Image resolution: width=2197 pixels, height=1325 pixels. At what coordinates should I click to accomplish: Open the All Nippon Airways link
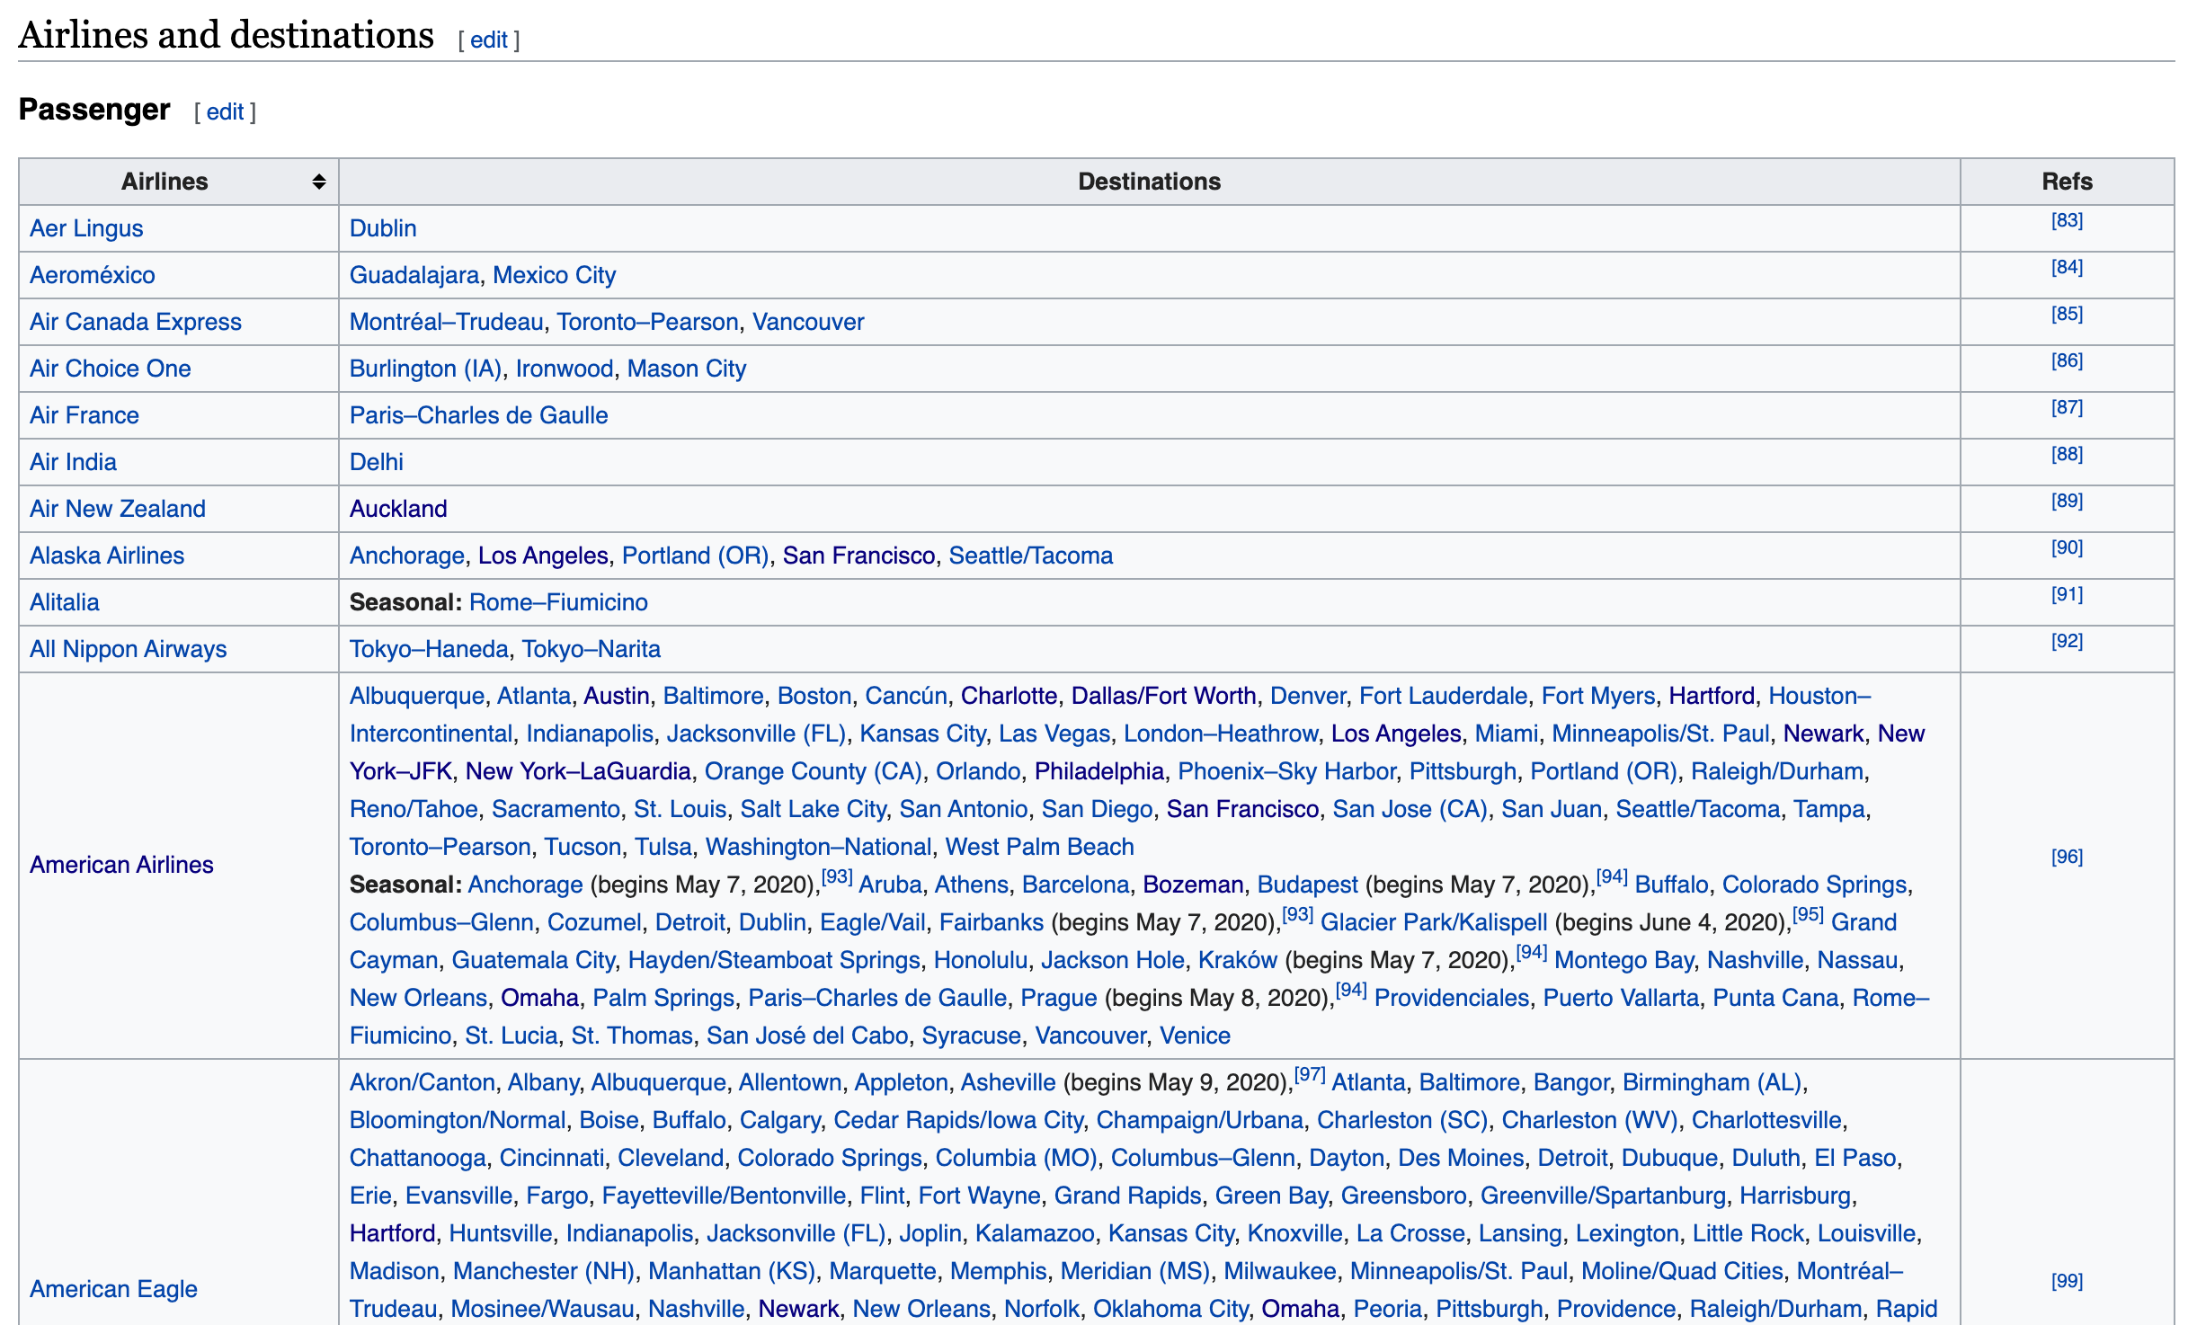point(129,649)
